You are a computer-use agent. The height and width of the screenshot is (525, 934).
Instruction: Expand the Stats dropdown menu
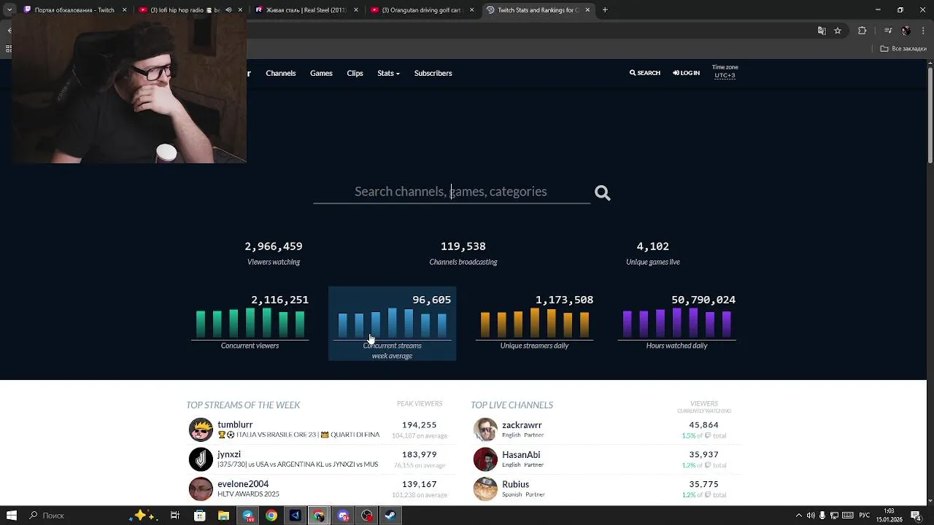click(x=388, y=73)
